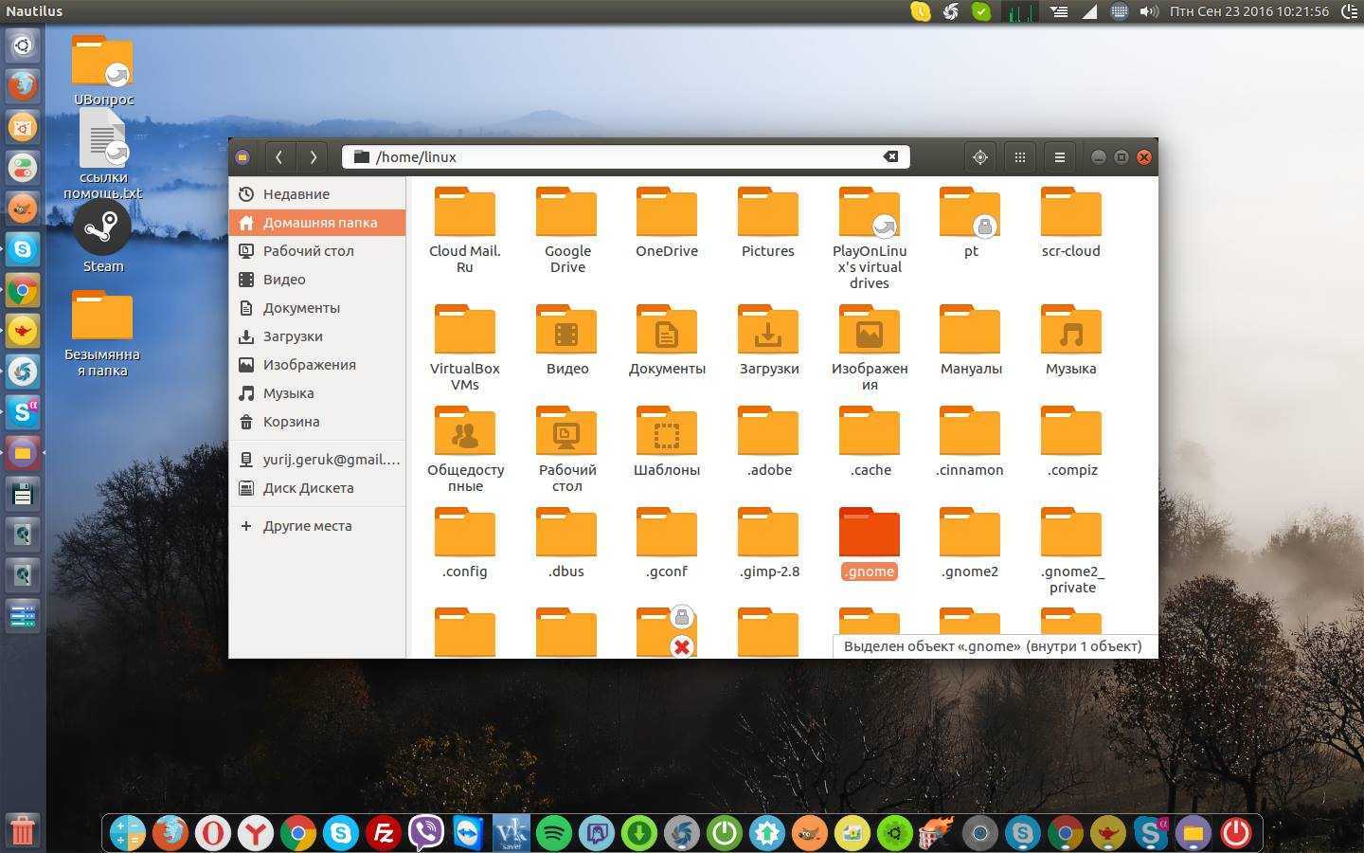Open the volume indicator in top panel

(x=1149, y=12)
